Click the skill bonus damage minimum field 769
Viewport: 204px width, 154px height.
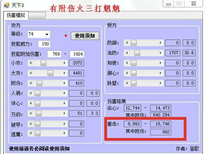tap(54, 54)
